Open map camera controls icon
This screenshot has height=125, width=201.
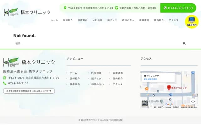point(193,101)
